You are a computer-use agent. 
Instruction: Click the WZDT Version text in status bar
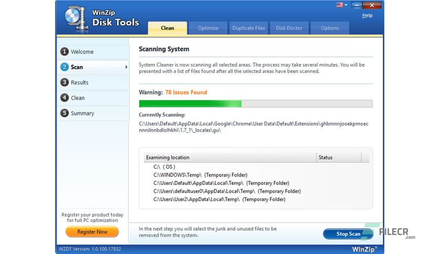pos(90,249)
